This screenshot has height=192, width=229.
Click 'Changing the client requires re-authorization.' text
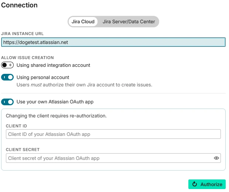56,116
